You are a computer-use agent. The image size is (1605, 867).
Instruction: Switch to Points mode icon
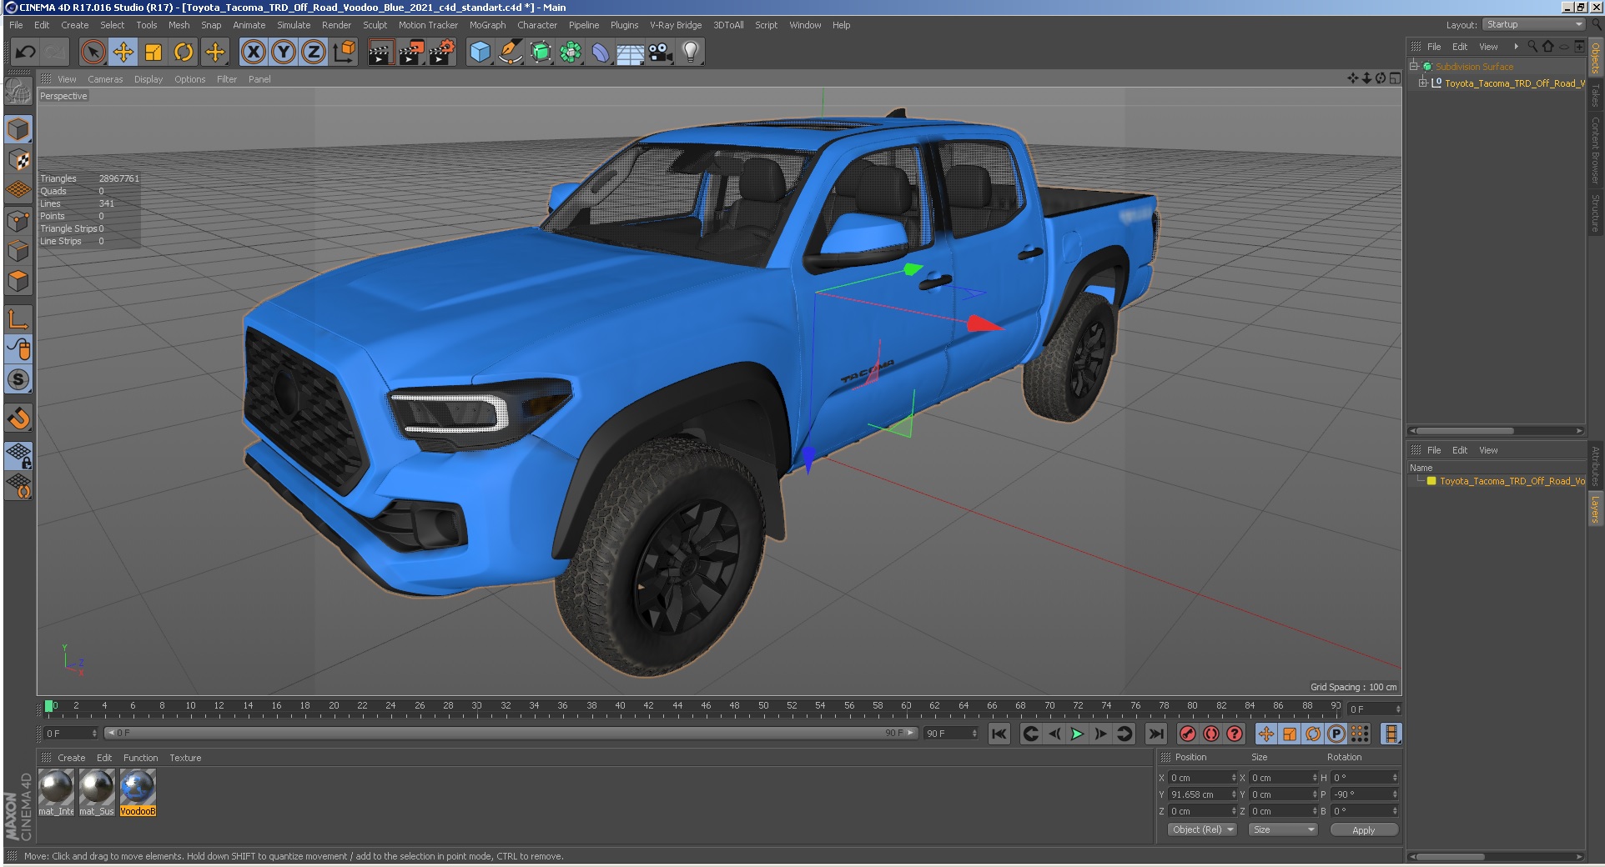point(18,220)
